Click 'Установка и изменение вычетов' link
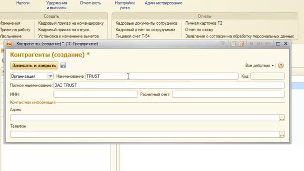 pyautogui.click(x=68, y=36)
